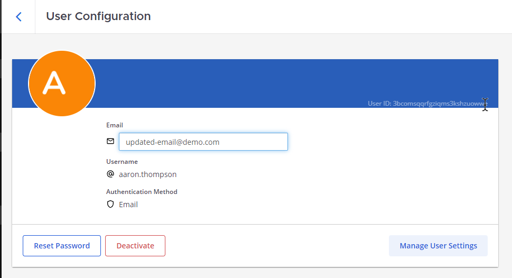Focus the email field containing updated-email@demo.com
This screenshot has height=278, width=512.
(203, 142)
